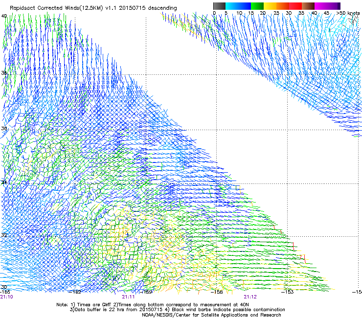Click the legend tick label 10

[x=239, y=13]
